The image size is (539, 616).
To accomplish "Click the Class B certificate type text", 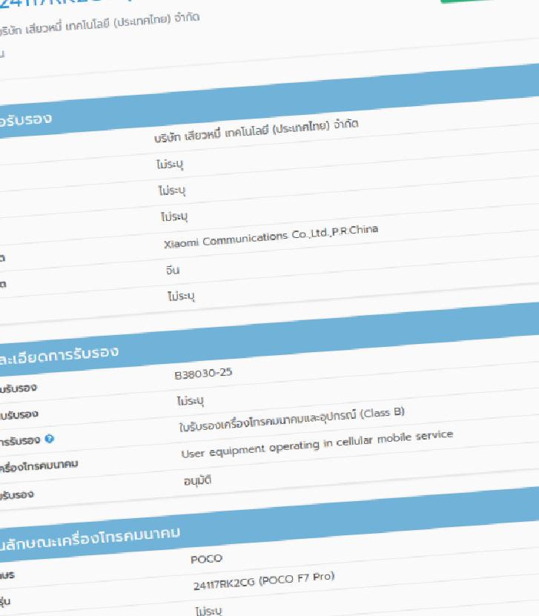I will [x=291, y=420].
